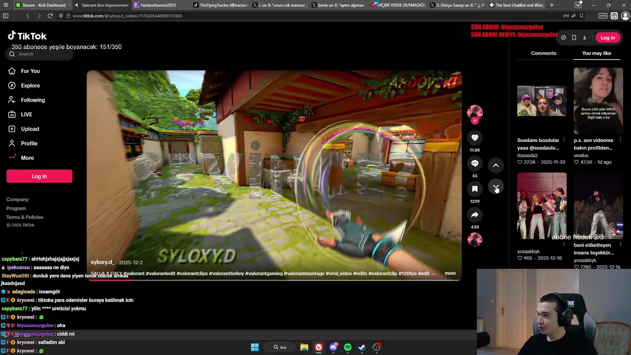Image resolution: width=631 pixels, height=355 pixels.
Task: Click the 11.8K like count
Action: pos(475,150)
